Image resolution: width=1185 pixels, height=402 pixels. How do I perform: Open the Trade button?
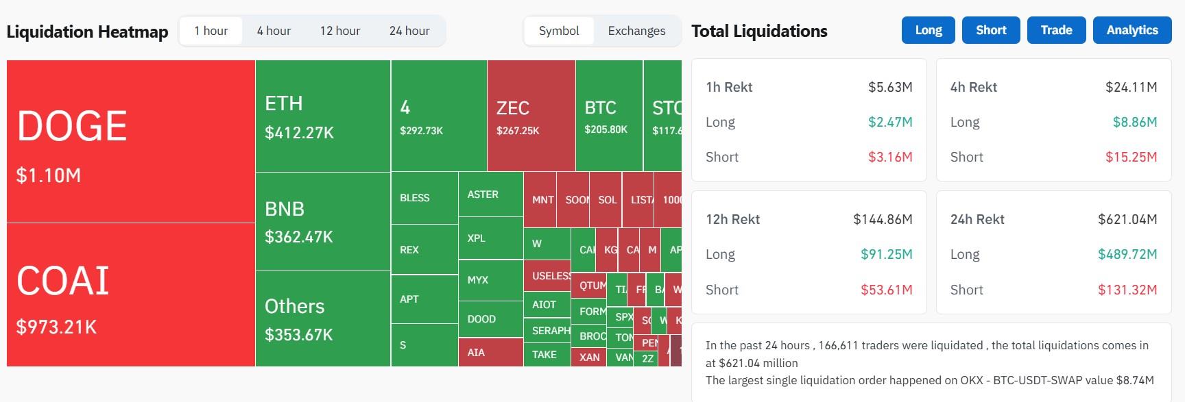pyautogui.click(x=1056, y=30)
